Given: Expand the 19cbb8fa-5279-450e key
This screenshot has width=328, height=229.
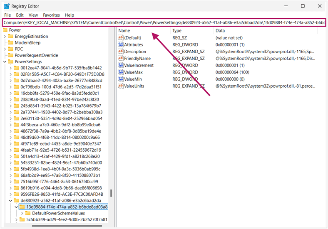Looking at the screenshot, I should 11,93.
